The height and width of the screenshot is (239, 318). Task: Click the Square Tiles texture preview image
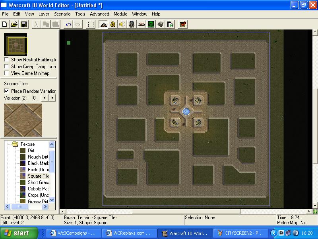click(23, 120)
